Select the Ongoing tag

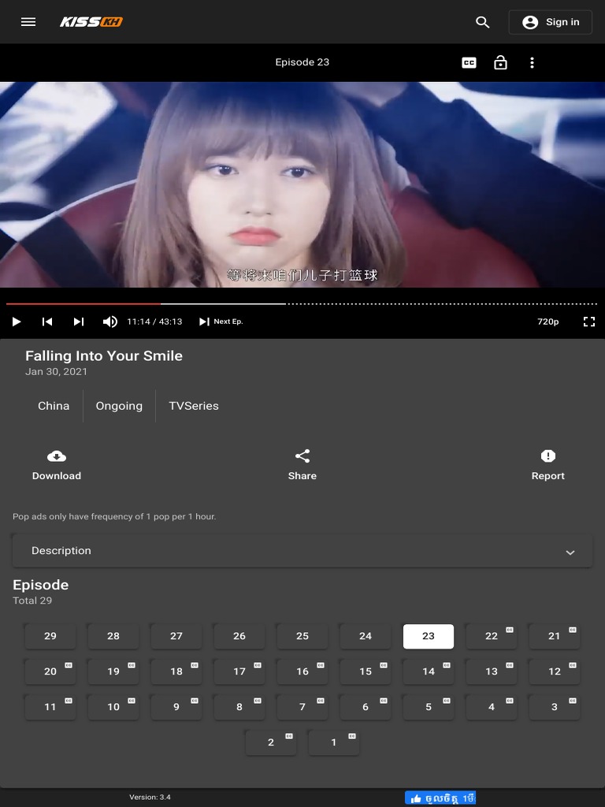[120, 406]
